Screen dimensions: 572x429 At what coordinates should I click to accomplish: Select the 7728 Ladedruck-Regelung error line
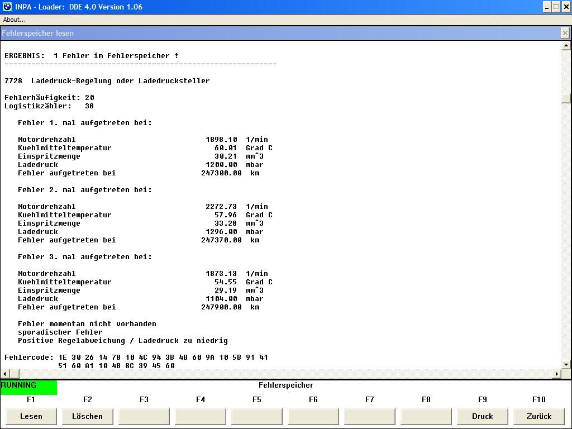click(x=107, y=81)
